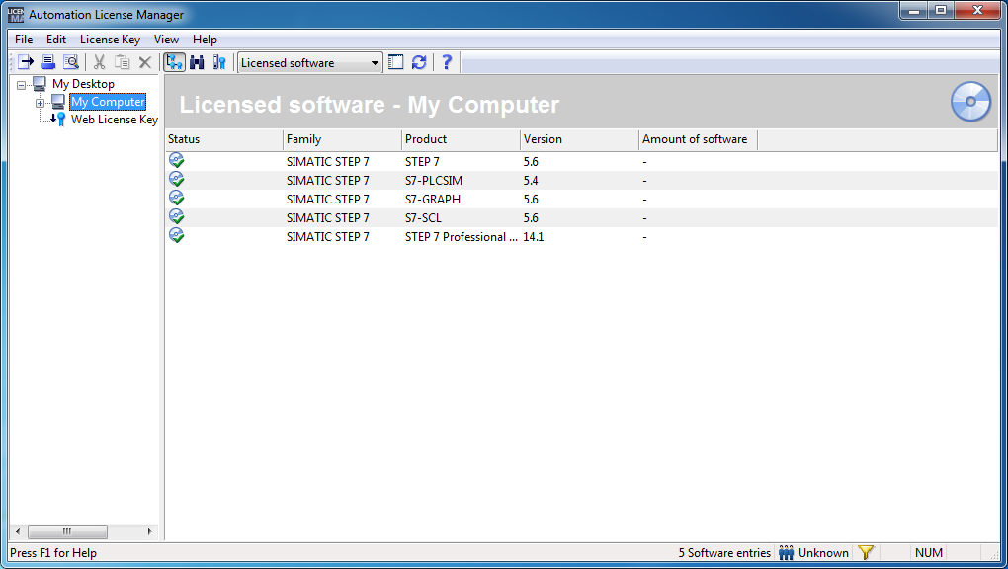
Task: Click the right arrow of tree scrollbar
Action: (x=150, y=531)
